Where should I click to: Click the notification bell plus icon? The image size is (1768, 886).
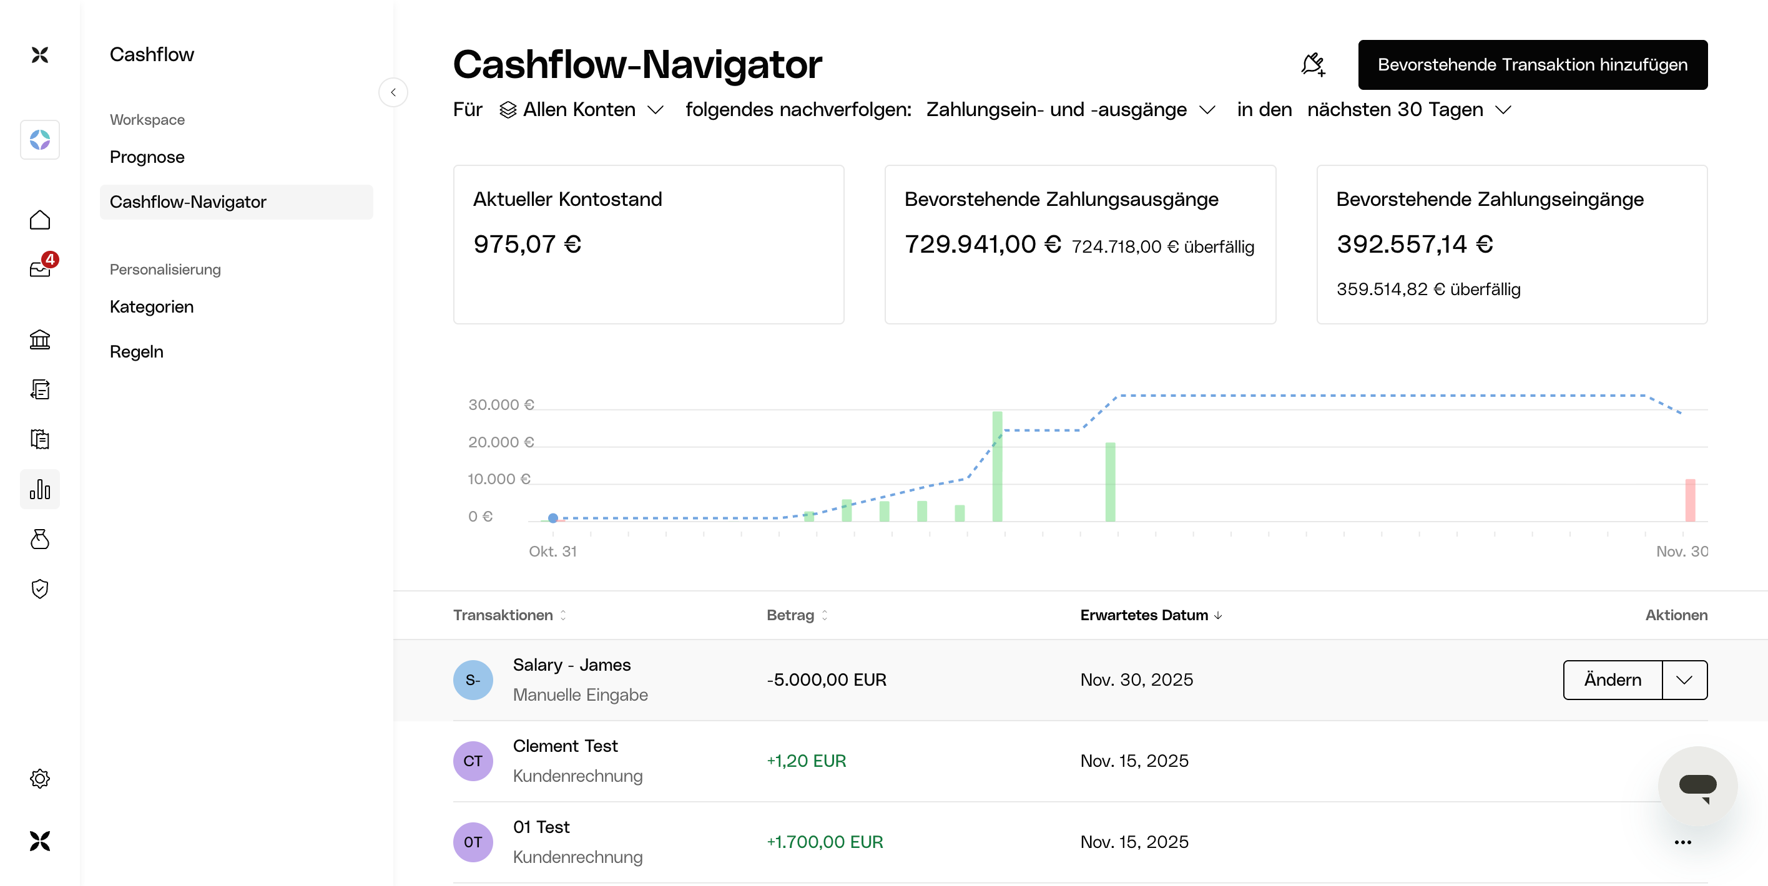(x=1313, y=64)
